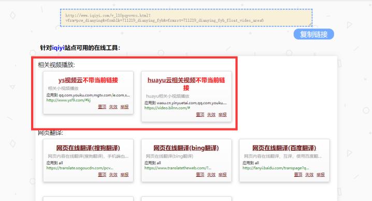372x201 pixels.
Task: Click 失效 on the 百度翻译 card
Action: (309, 175)
